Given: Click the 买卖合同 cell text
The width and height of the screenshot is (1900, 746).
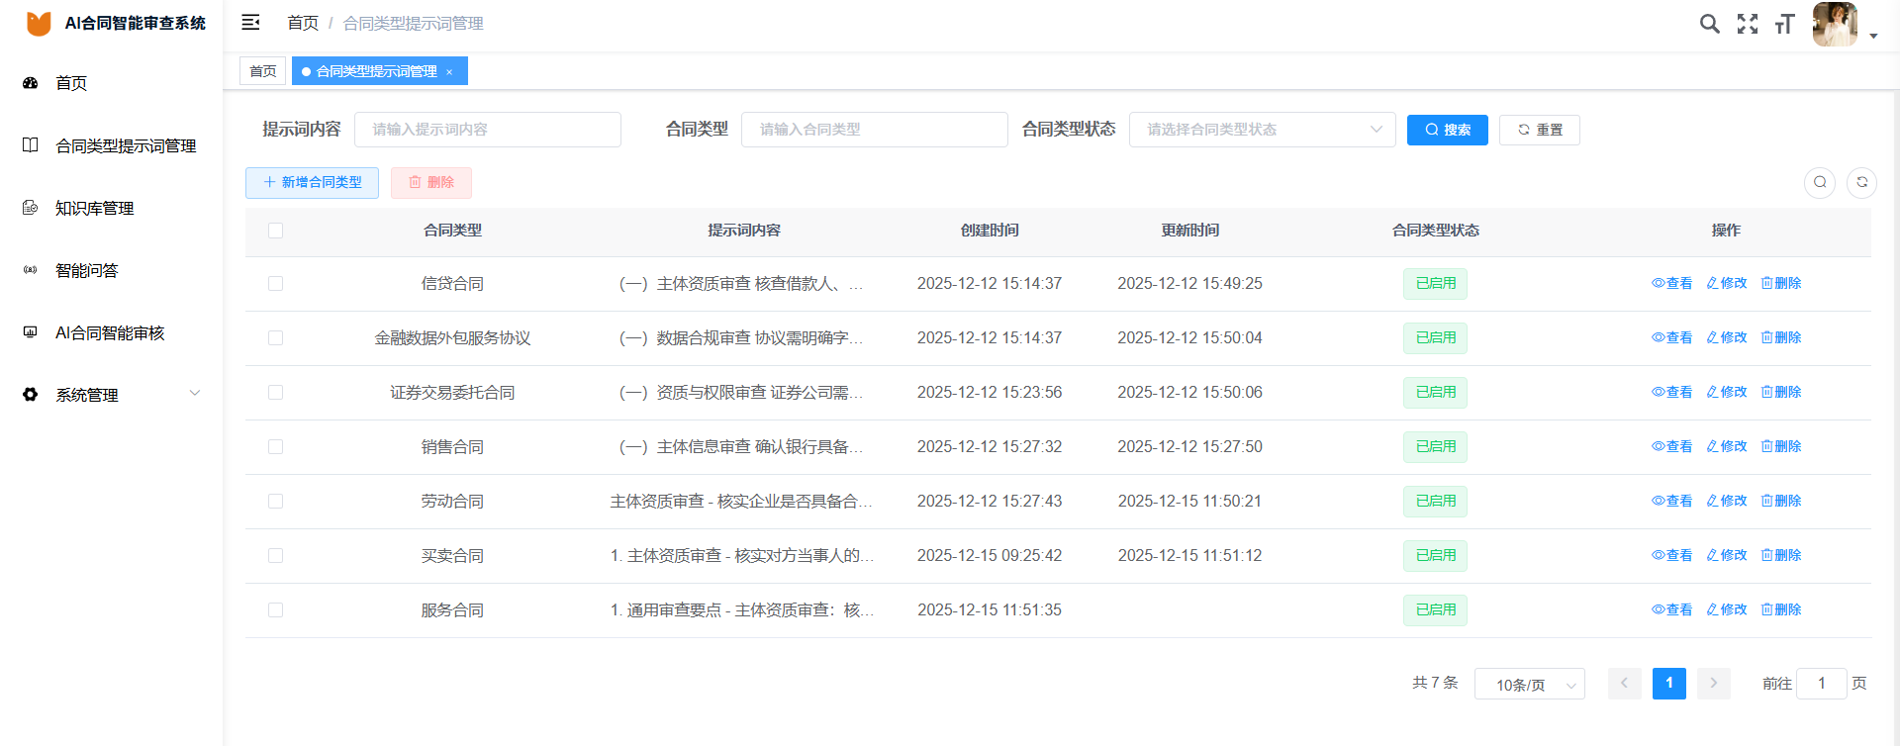Looking at the screenshot, I should [x=452, y=556].
